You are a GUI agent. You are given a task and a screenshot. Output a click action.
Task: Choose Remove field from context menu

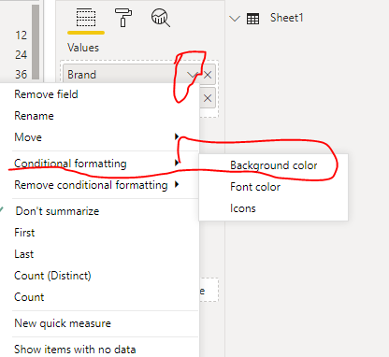pyautogui.click(x=46, y=94)
